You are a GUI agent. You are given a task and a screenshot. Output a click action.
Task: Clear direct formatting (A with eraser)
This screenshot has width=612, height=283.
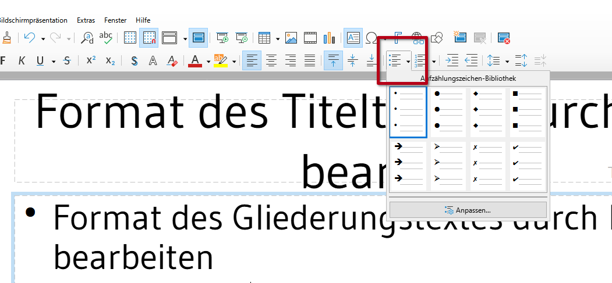tap(172, 61)
